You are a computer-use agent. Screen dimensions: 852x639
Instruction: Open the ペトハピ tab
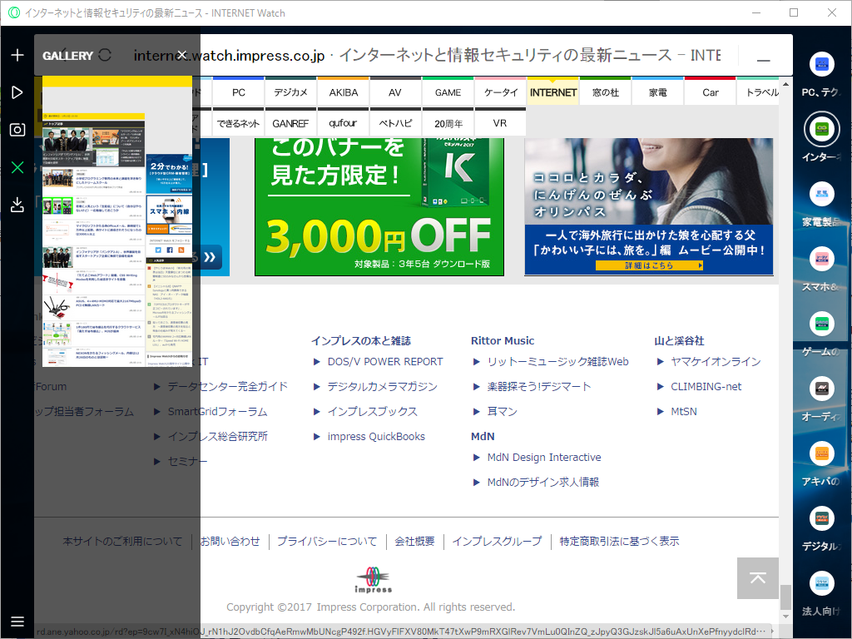pos(395,123)
